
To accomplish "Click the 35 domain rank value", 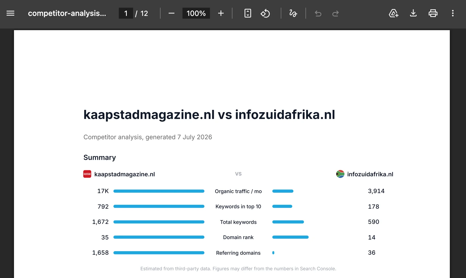I will [105, 237].
